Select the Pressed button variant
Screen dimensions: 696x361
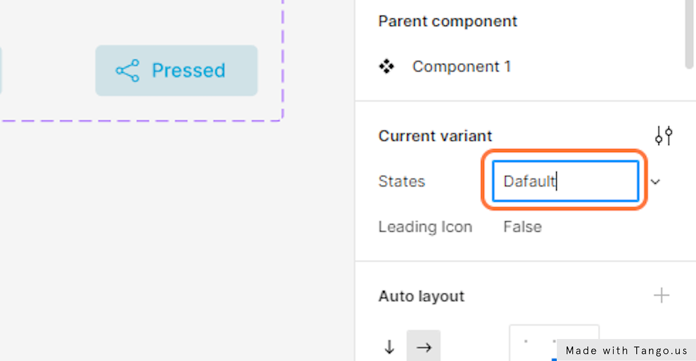(x=176, y=71)
